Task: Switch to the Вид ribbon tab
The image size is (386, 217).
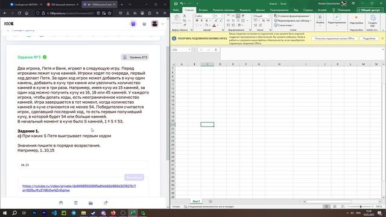Action: 296,10
